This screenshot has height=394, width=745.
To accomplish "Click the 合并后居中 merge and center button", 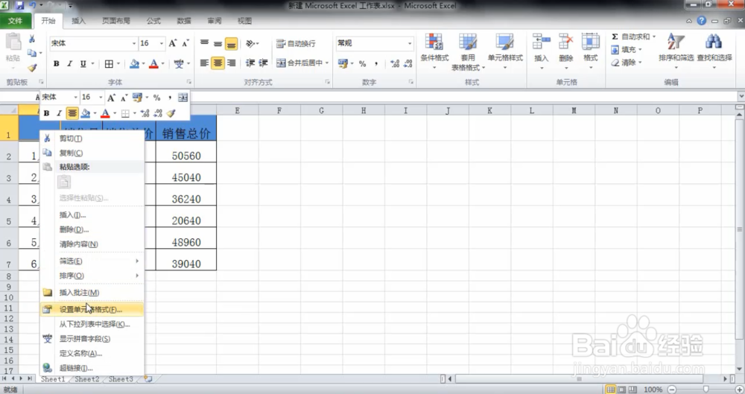I will pos(299,63).
